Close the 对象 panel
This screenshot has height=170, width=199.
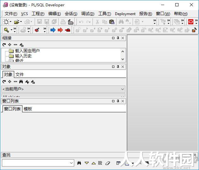123,67
